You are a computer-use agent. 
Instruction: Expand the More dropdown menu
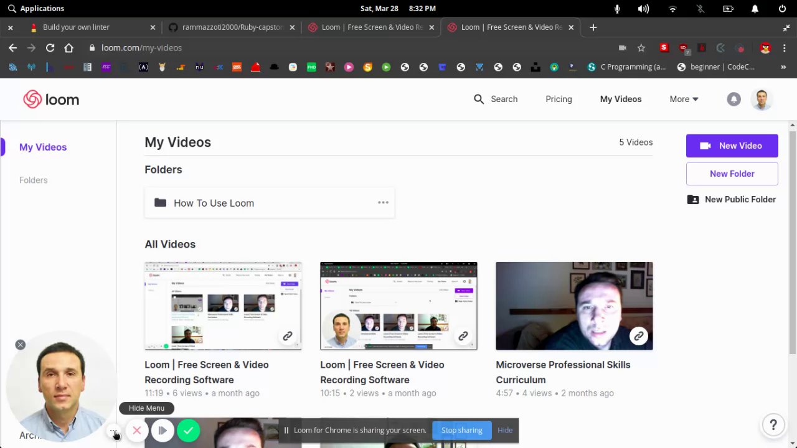click(x=684, y=99)
